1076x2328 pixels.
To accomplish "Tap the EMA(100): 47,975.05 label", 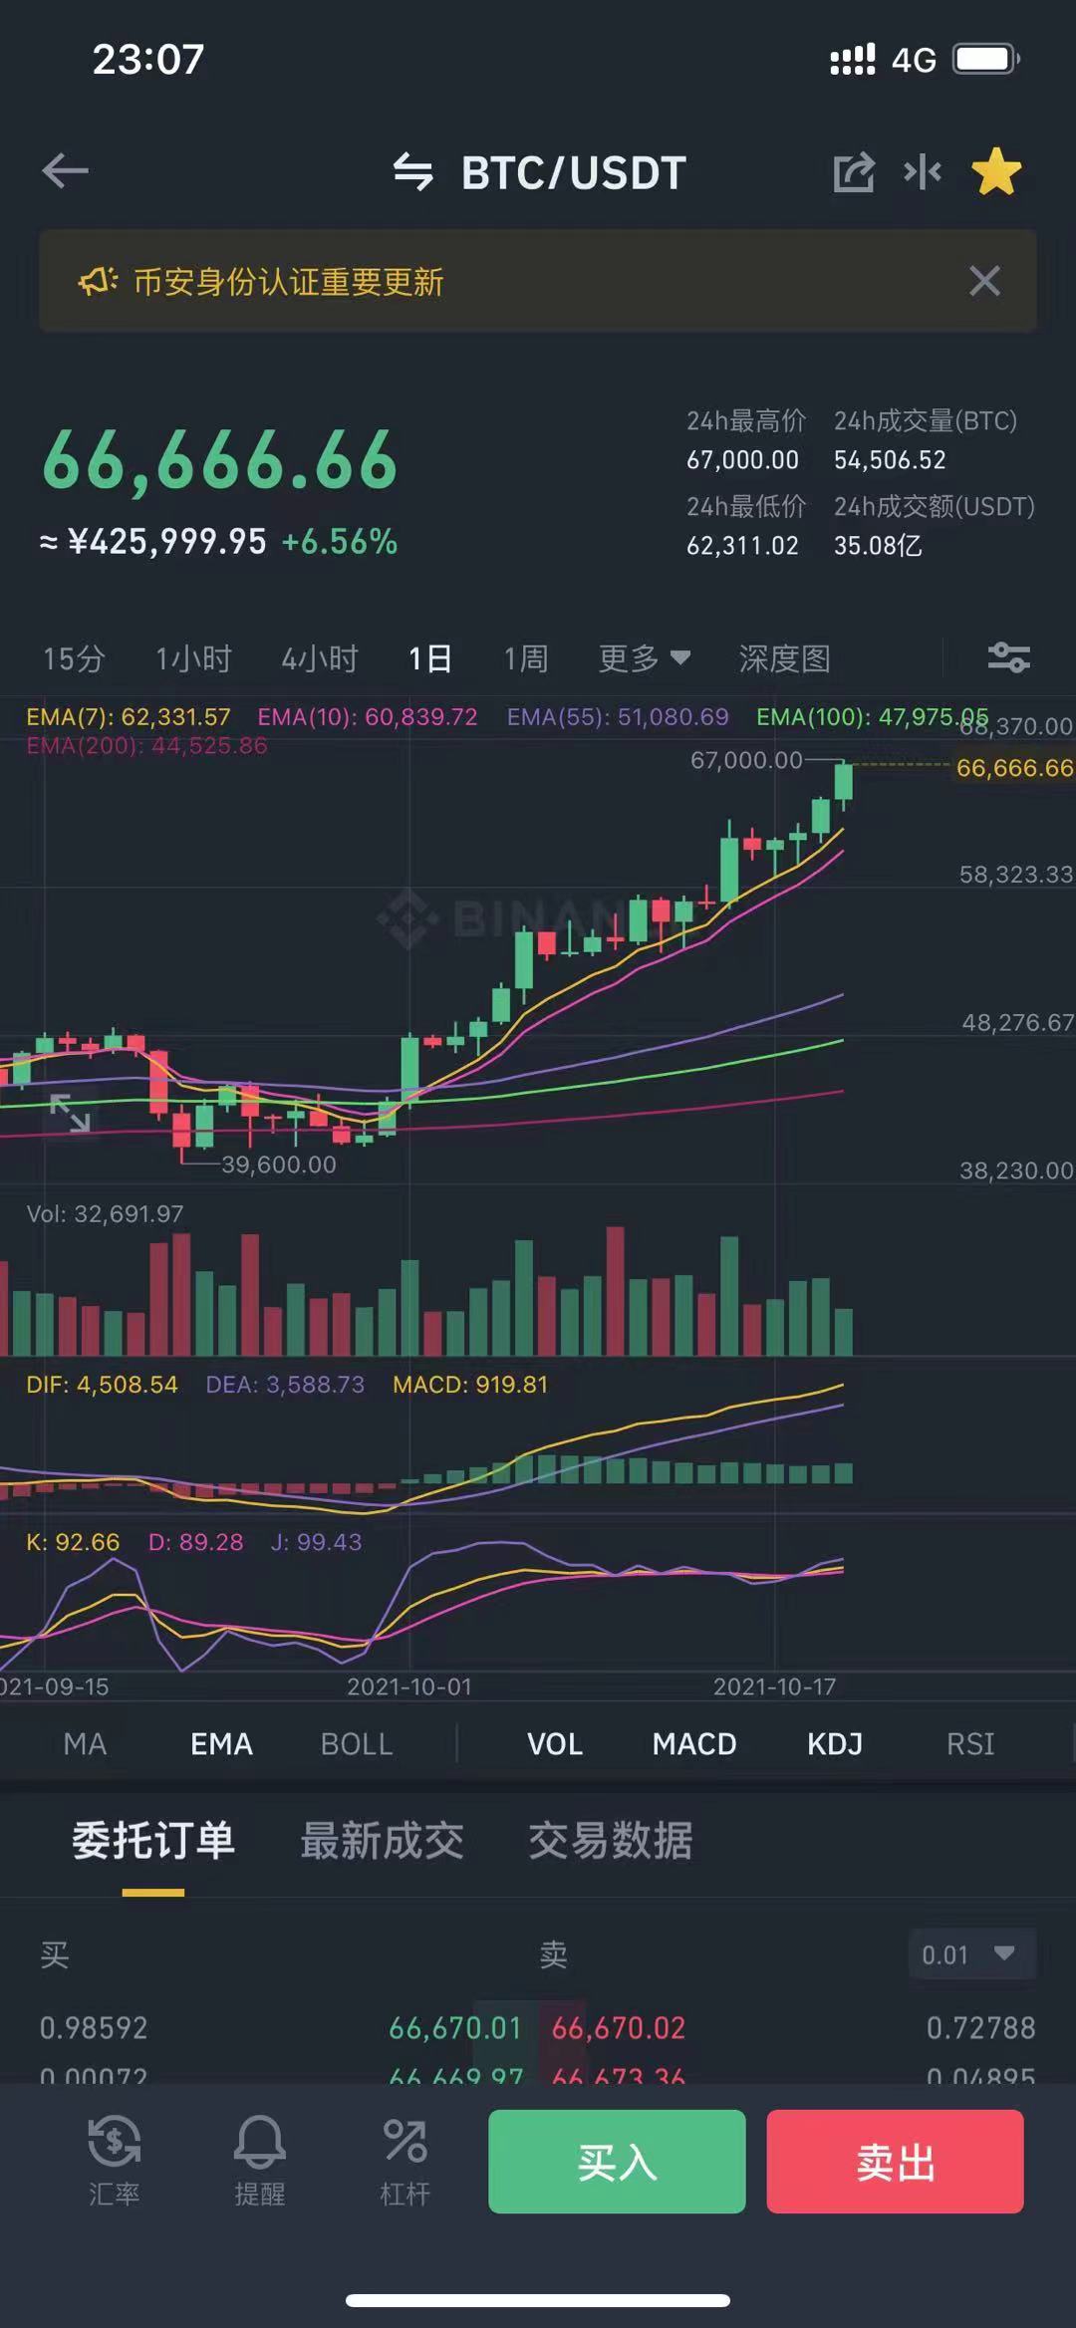I will 873,717.
